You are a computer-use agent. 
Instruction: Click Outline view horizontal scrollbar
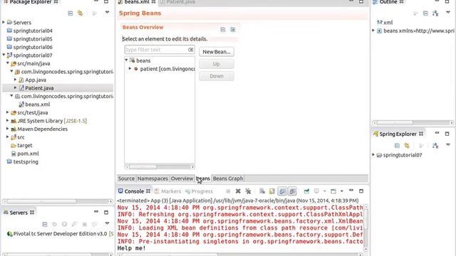pyautogui.click(x=413, y=123)
